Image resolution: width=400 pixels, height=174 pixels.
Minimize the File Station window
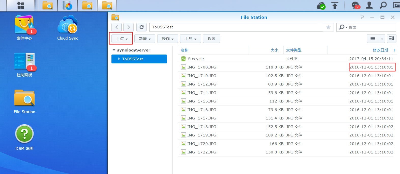pos(372,17)
